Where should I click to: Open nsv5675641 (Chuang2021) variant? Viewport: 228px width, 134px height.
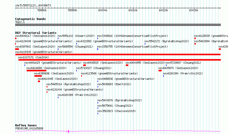(x=115, y=106)
